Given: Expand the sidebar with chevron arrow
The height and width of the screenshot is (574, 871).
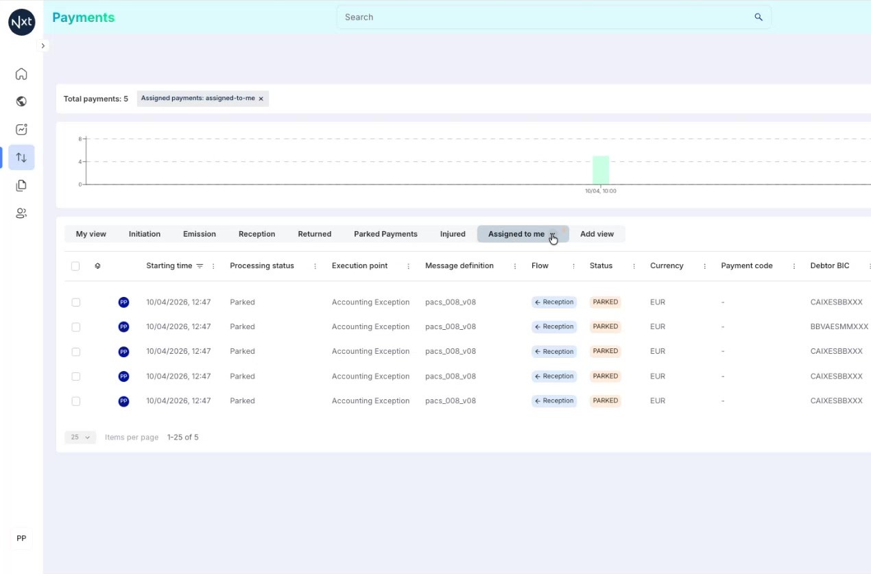Looking at the screenshot, I should point(43,46).
